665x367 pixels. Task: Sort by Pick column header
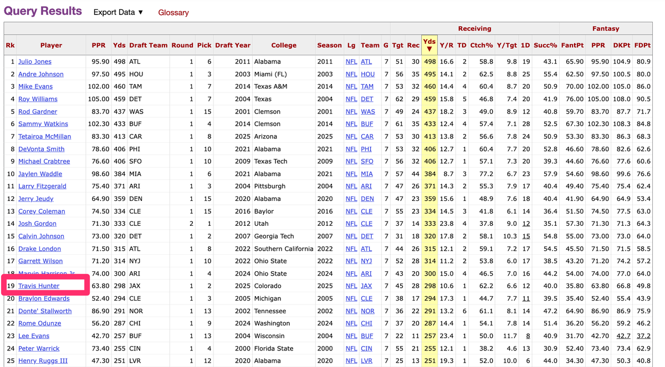[204, 45]
